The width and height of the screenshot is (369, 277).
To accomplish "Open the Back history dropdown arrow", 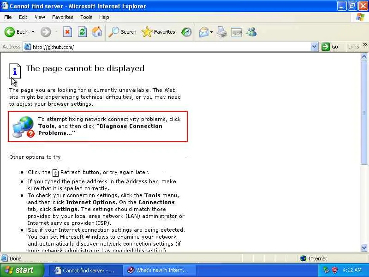I will pyautogui.click(x=33, y=32).
